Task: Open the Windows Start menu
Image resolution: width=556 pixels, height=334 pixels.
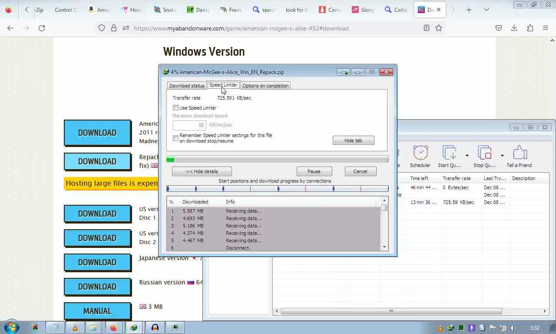Action: [11, 327]
